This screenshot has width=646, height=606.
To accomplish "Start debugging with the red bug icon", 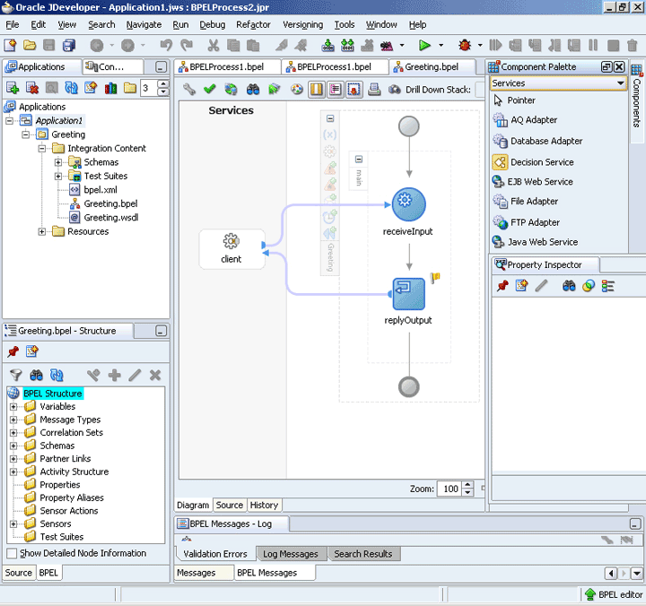I will tap(465, 45).
